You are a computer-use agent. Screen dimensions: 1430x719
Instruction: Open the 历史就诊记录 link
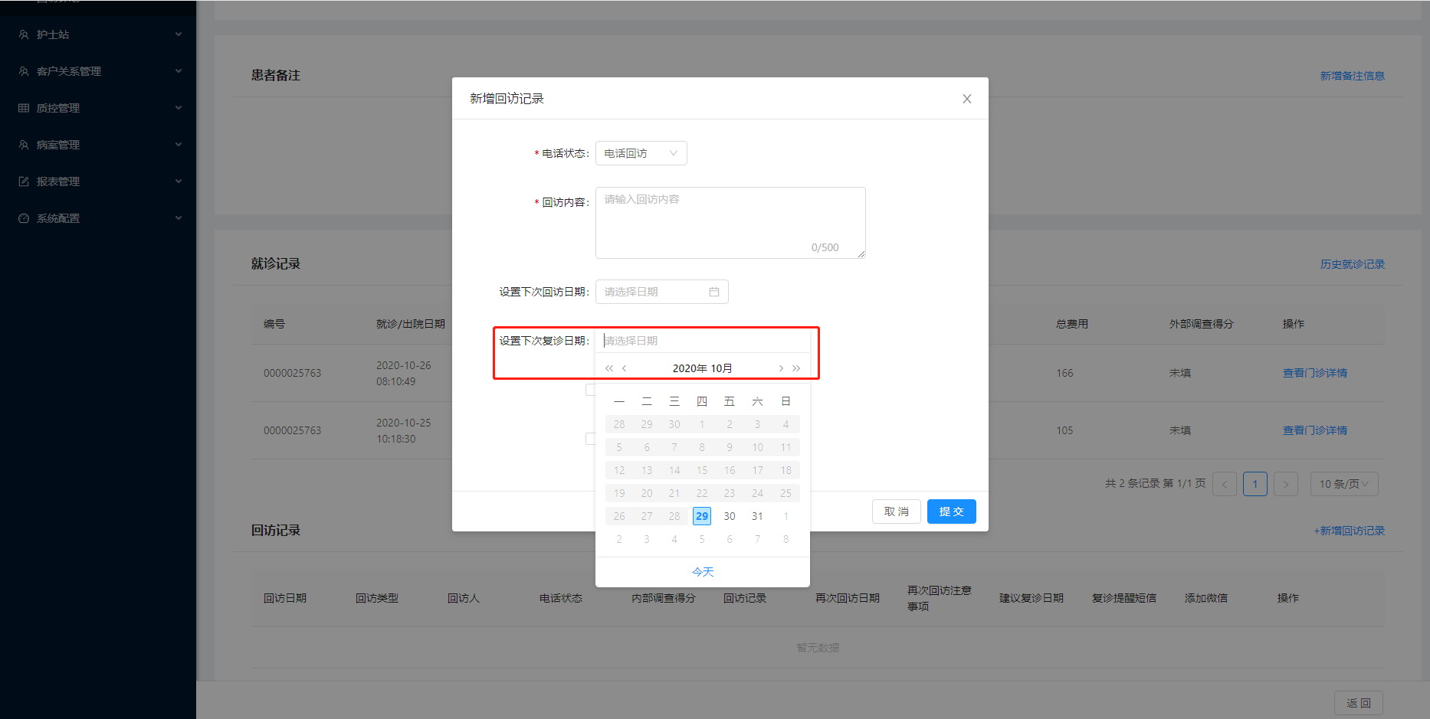click(x=1352, y=264)
